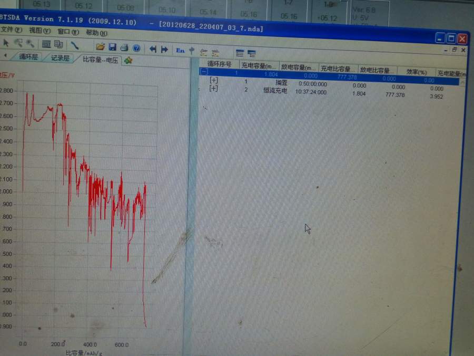Click the 3.952 value cell
The image size is (474, 356).
tap(436, 97)
